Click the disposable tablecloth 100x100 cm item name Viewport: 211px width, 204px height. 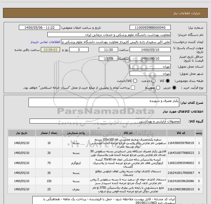(128, 143)
